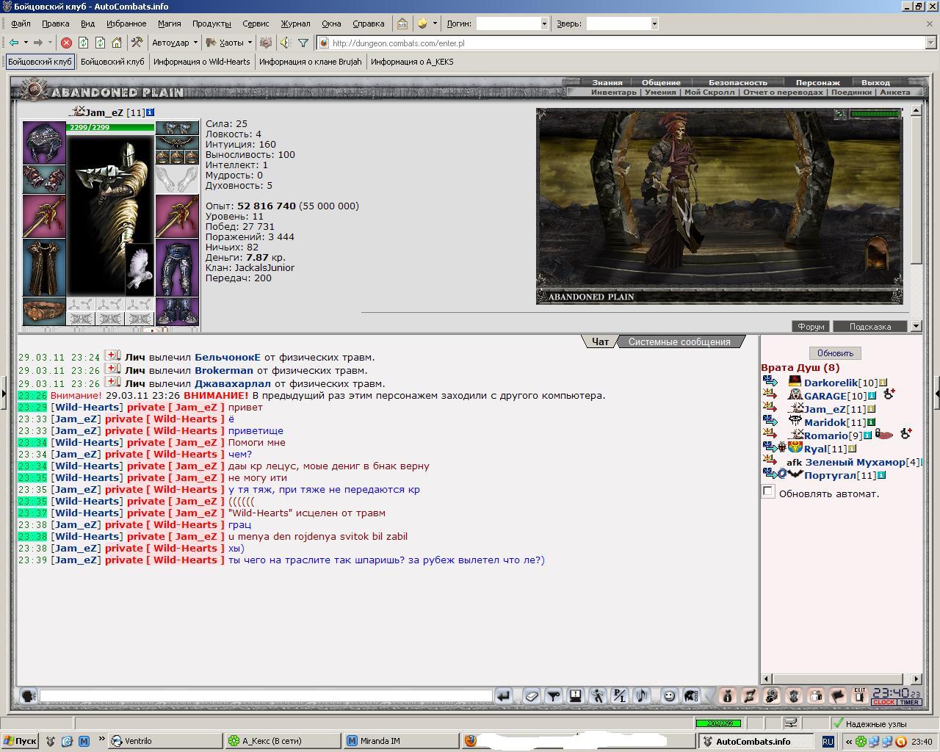The image size is (940, 752).
Task: Open the smiley emoticon picker in chat bar
Action: (669, 695)
